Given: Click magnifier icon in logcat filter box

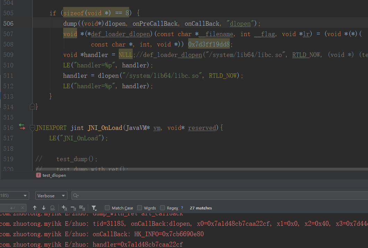Looking at the screenshot, I should point(76,196).
